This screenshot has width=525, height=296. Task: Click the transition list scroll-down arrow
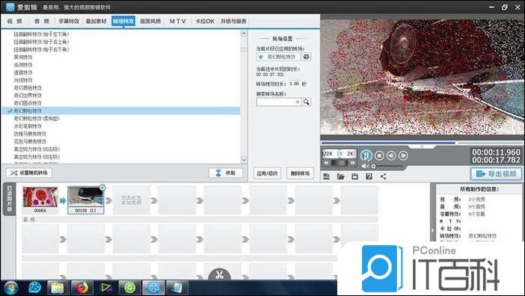coord(244,159)
